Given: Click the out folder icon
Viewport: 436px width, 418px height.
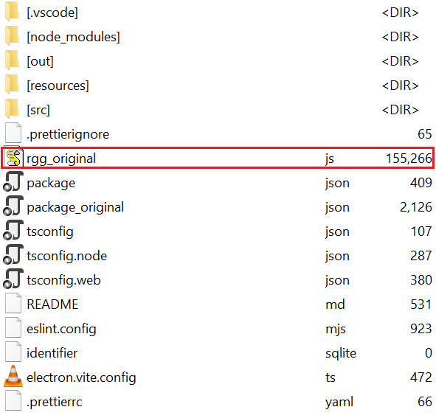Looking at the screenshot, I should (x=12, y=60).
